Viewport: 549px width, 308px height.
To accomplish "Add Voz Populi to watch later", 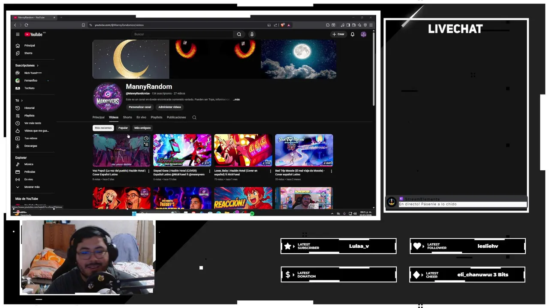I will 146,139.
